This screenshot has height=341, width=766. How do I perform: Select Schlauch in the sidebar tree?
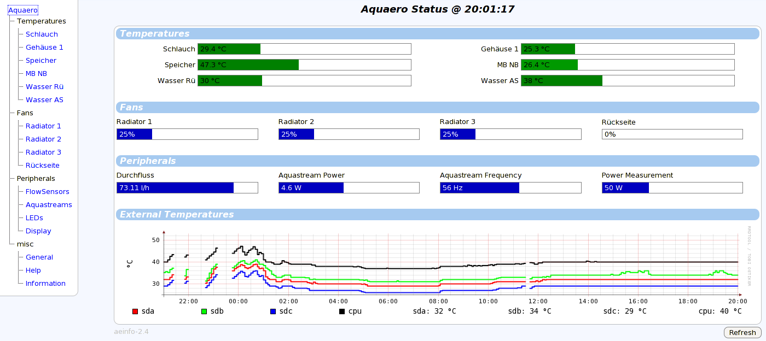(x=42, y=34)
